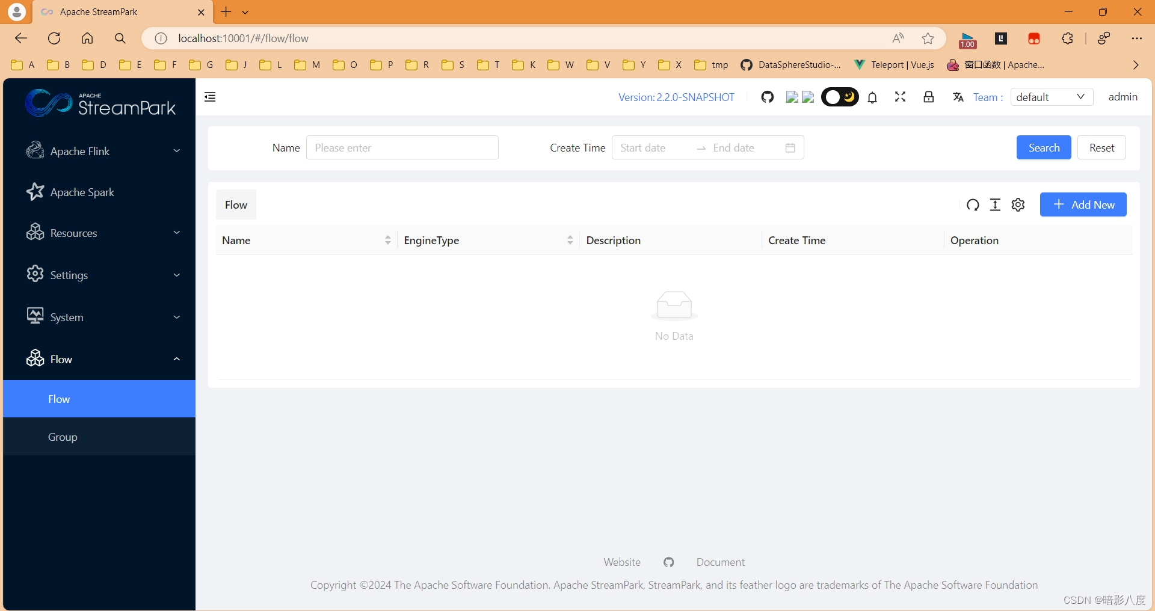Expand the System menu
The height and width of the screenshot is (611, 1155).
pyautogui.click(x=99, y=318)
